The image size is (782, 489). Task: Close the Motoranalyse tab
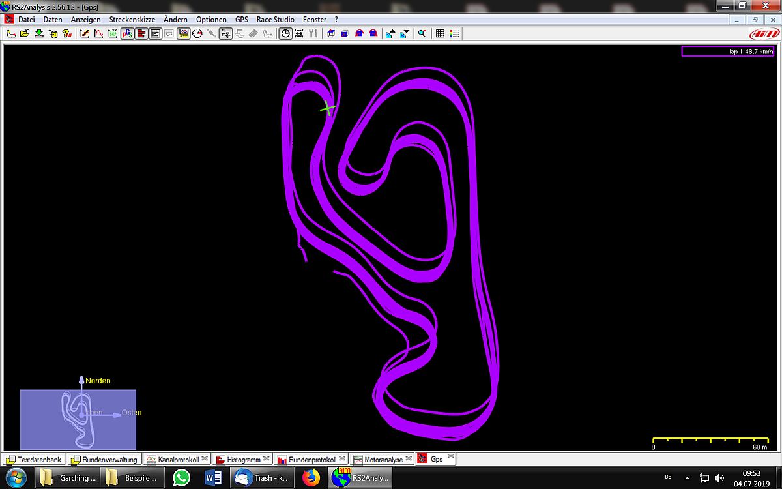(409, 459)
